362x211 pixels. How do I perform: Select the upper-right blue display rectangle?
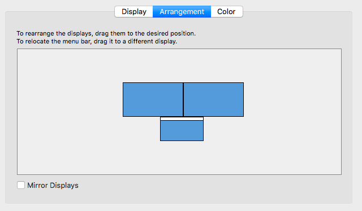(214, 99)
